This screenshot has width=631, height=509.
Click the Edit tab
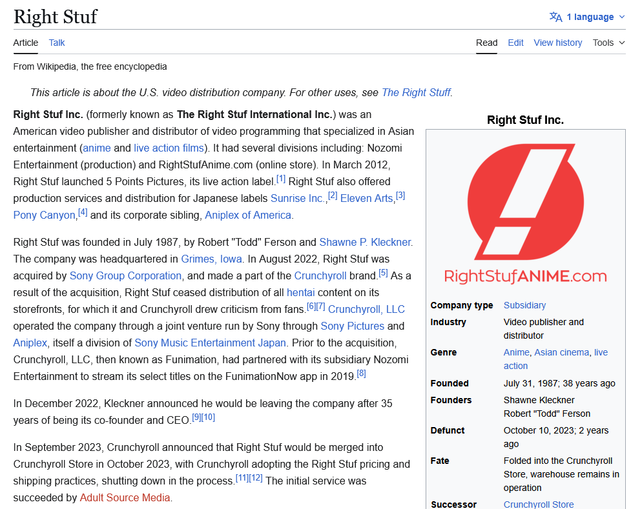pos(515,43)
